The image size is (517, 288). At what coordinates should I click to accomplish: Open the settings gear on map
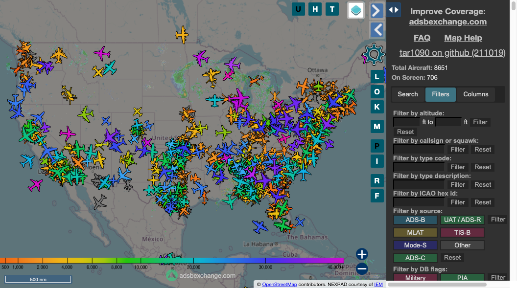coord(374,54)
